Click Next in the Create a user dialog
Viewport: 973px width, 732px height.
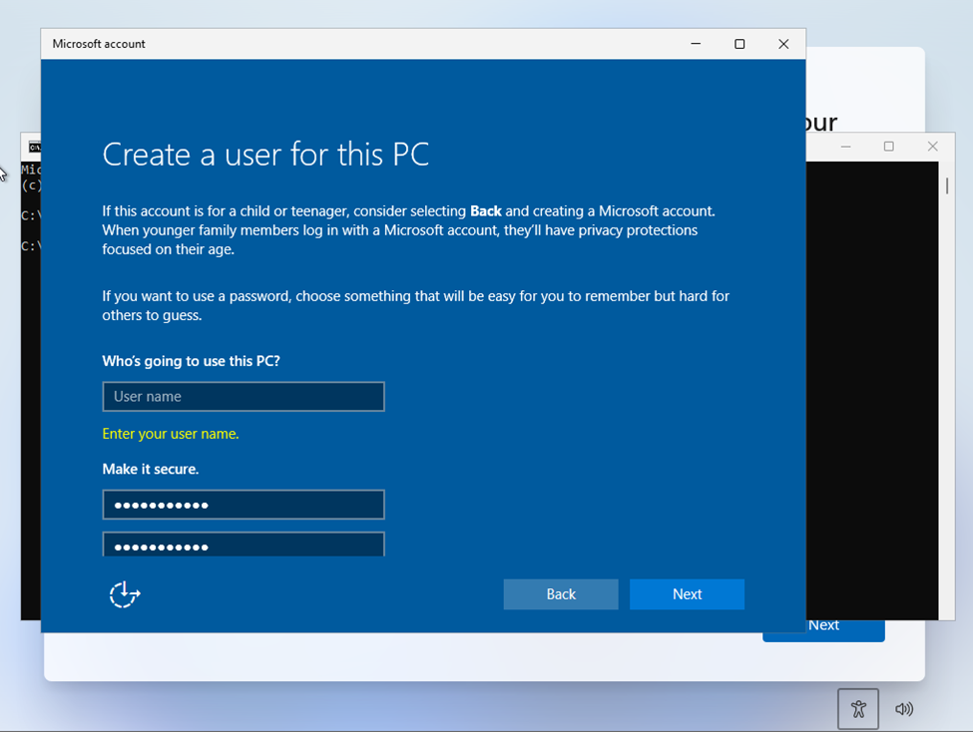(687, 594)
